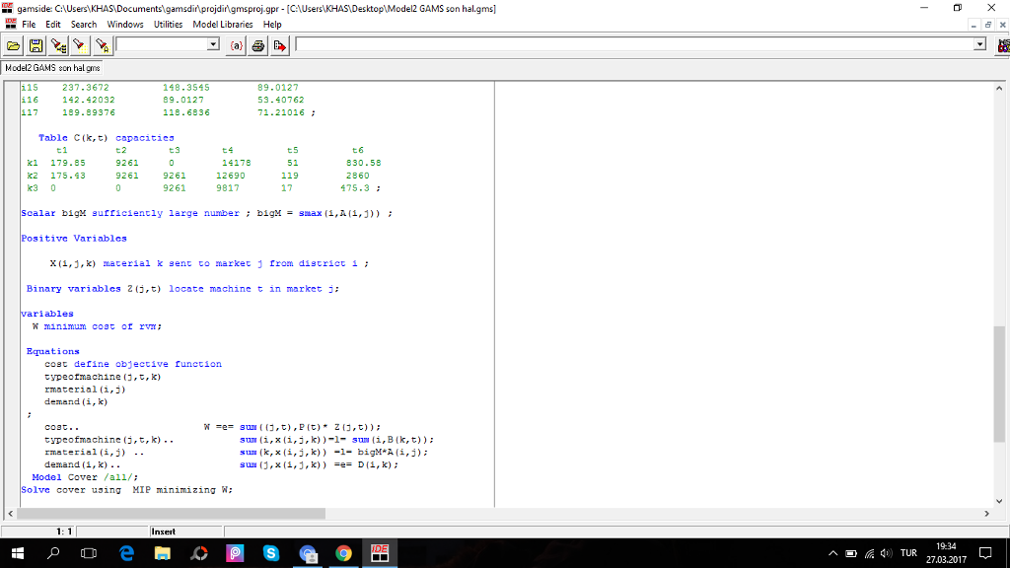Launch Chrome from the taskbar
The width and height of the screenshot is (1010, 568).
[343, 553]
